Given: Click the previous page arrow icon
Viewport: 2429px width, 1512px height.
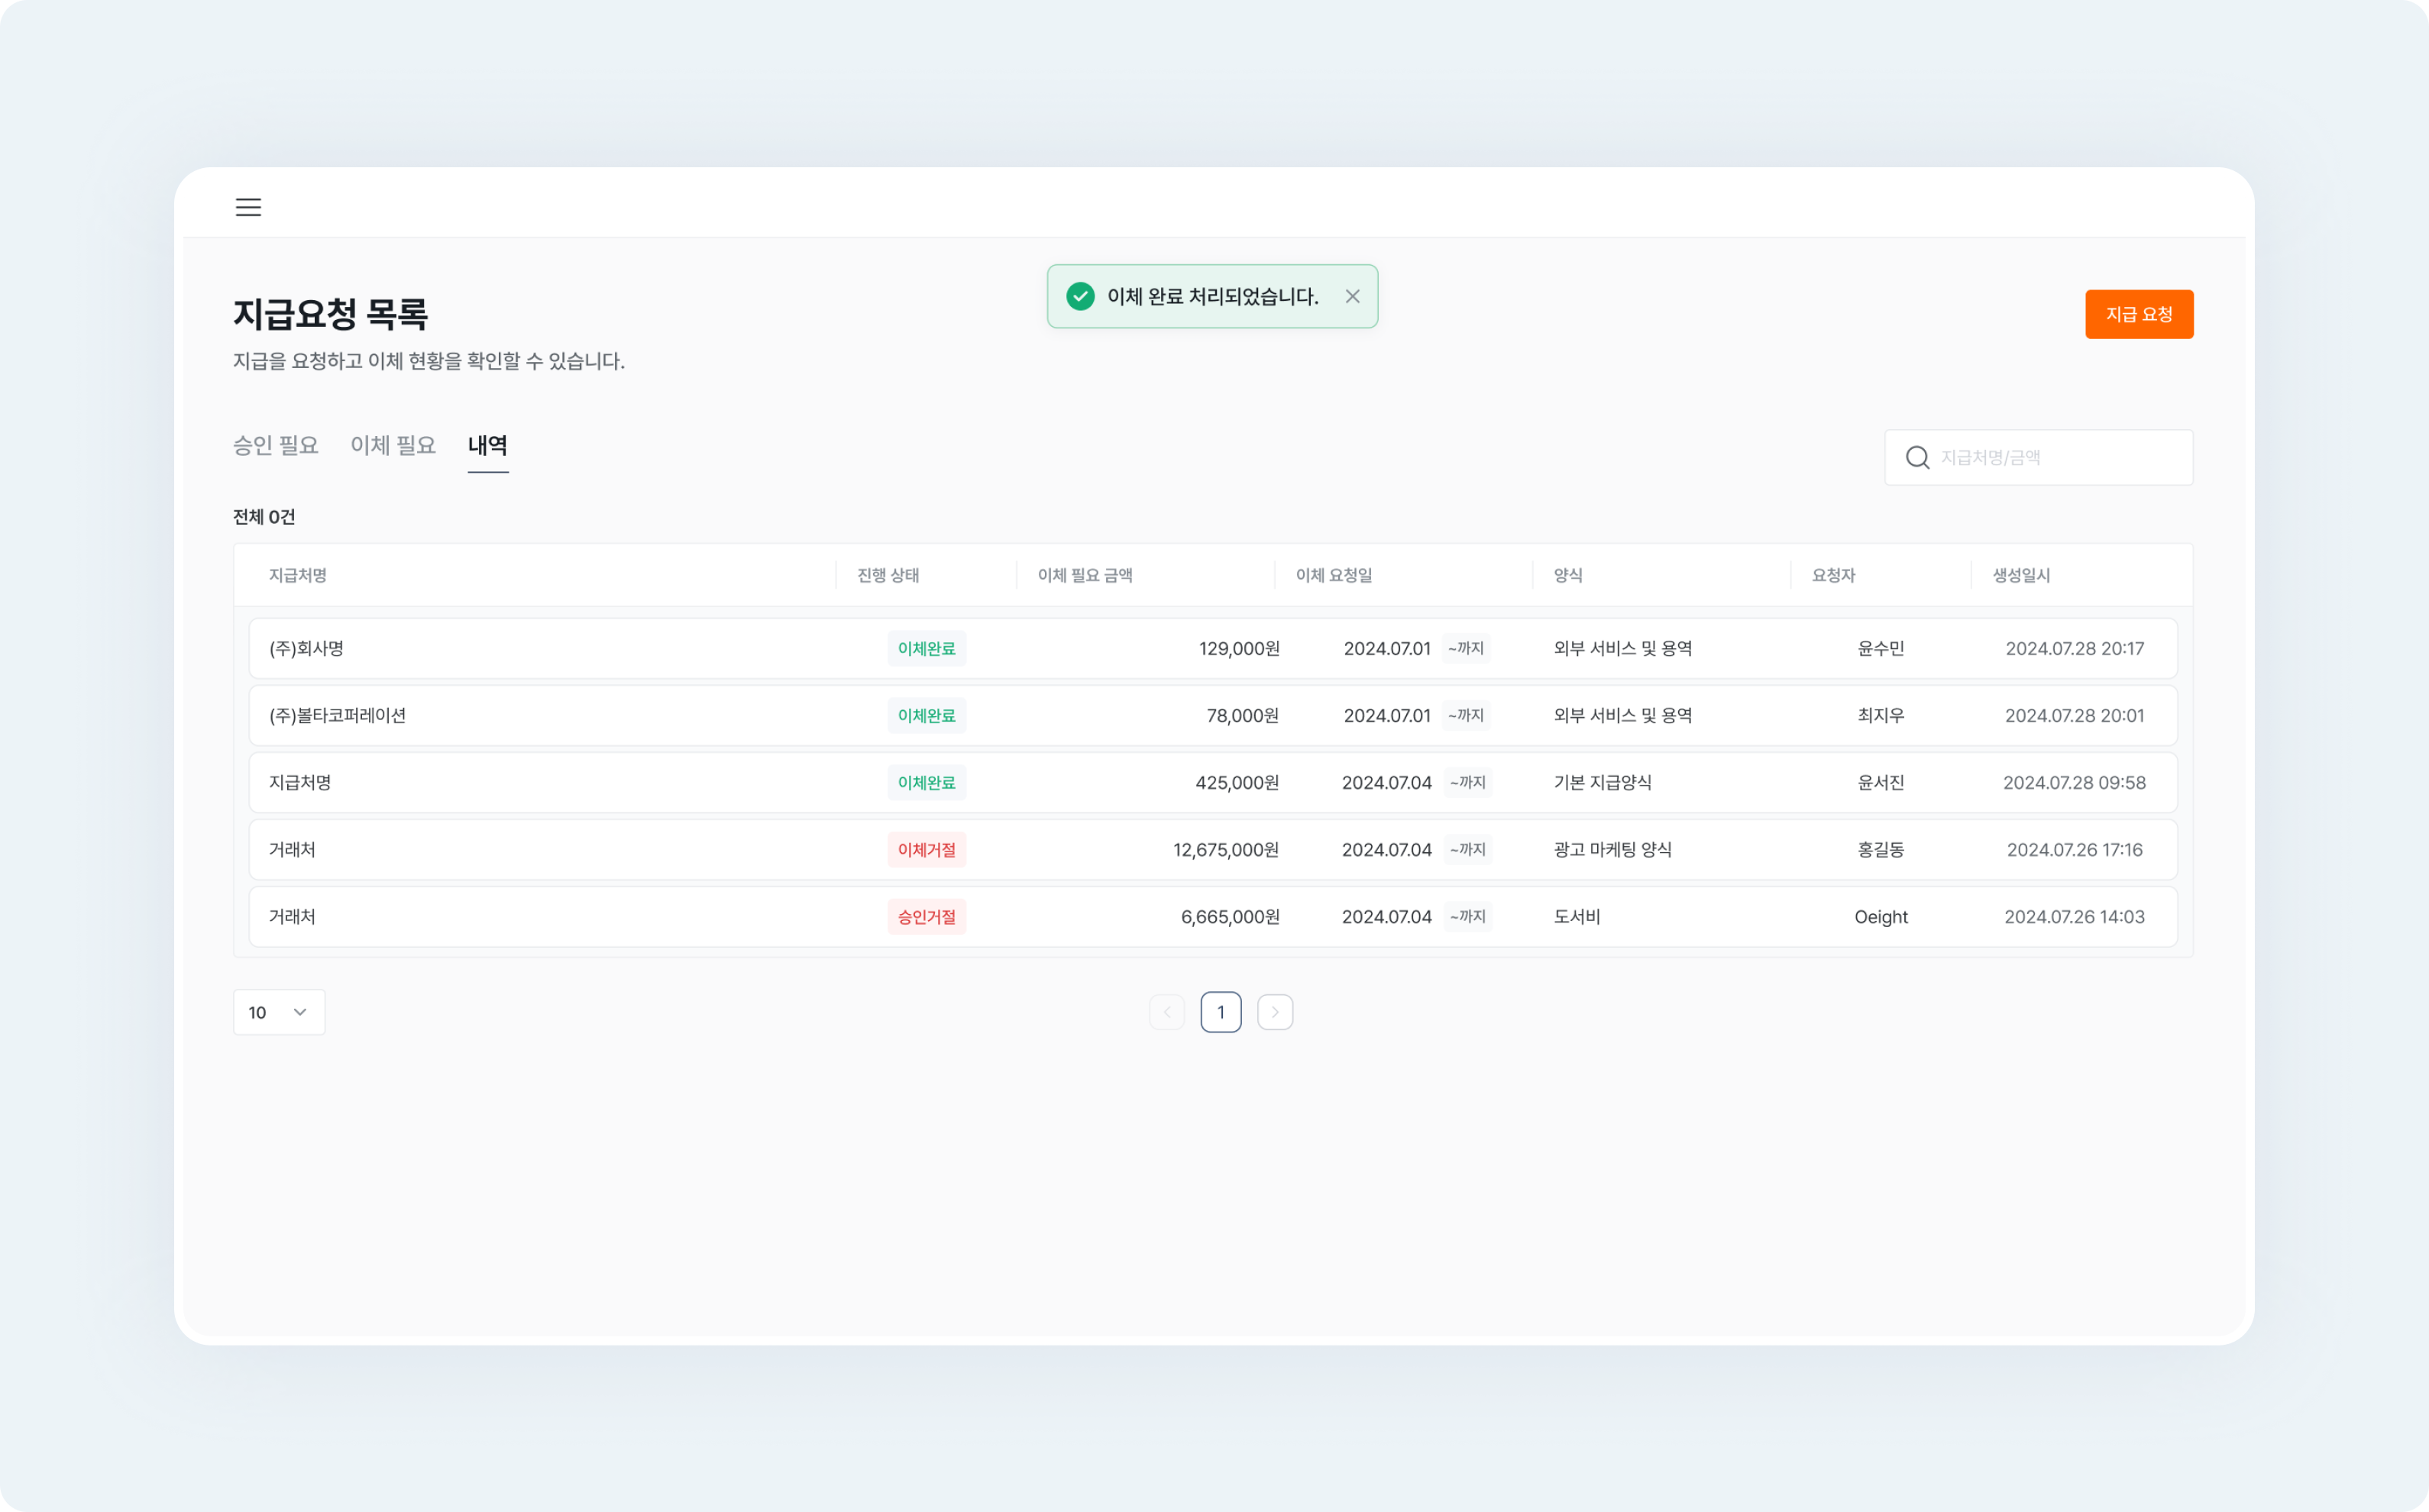Looking at the screenshot, I should (1167, 1011).
